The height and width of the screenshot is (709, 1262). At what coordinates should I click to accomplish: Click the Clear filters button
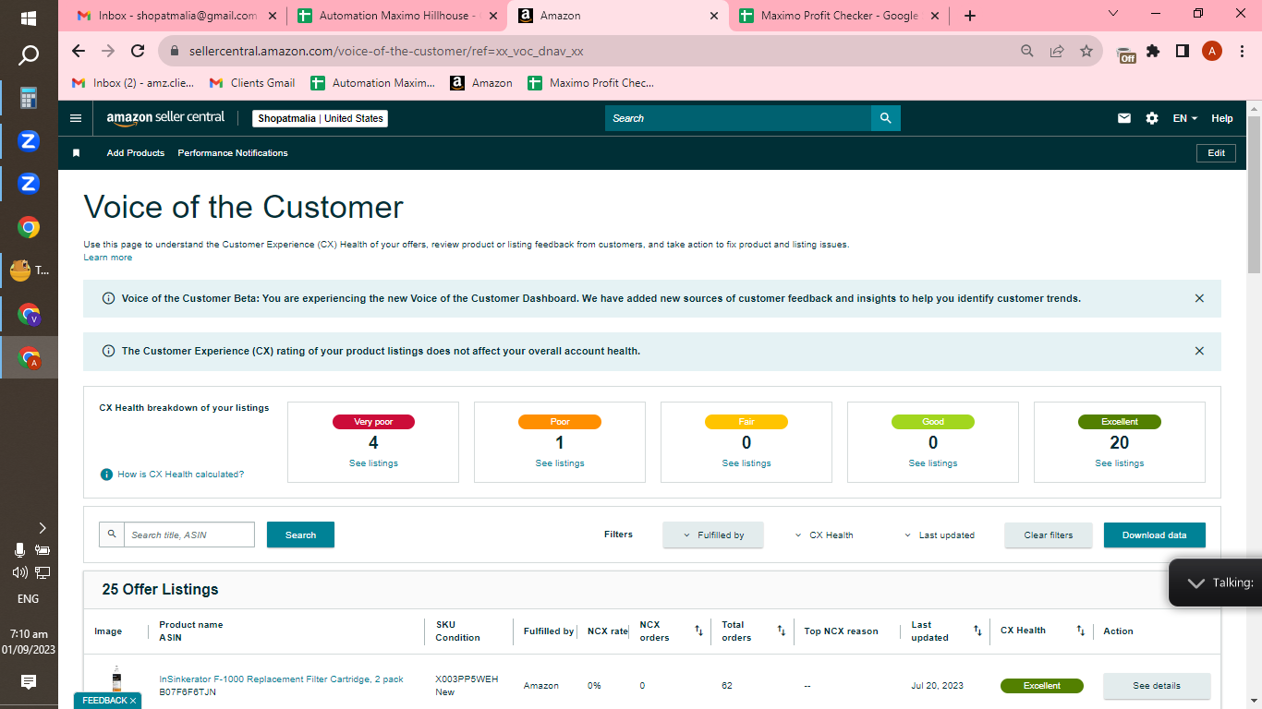(x=1049, y=535)
